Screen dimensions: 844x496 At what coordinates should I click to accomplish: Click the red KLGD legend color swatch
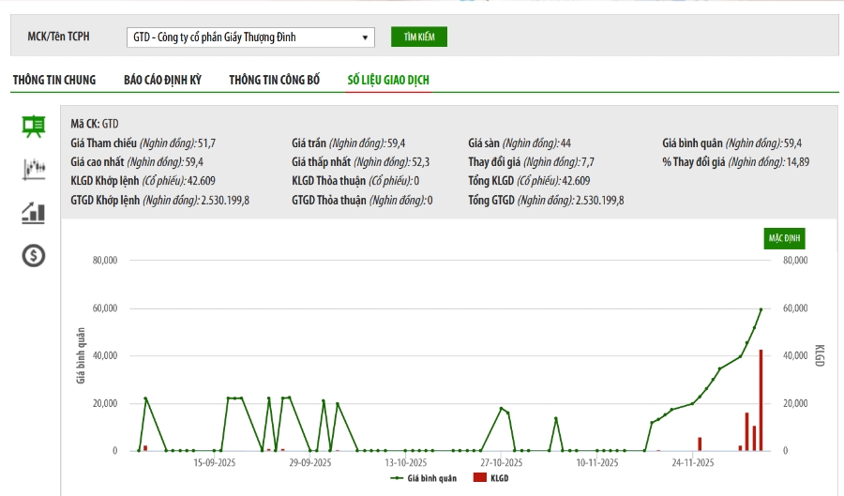pos(480,478)
